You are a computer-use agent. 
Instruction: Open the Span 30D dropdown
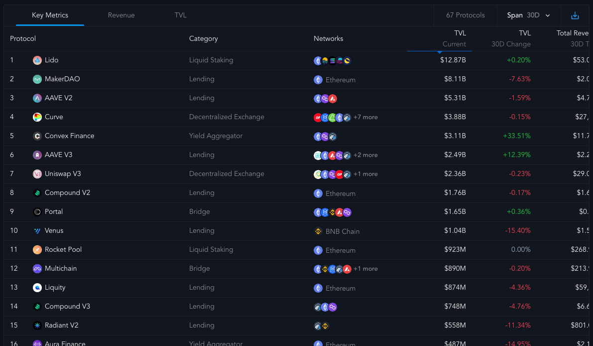pyautogui.click(x=528, y=15)
